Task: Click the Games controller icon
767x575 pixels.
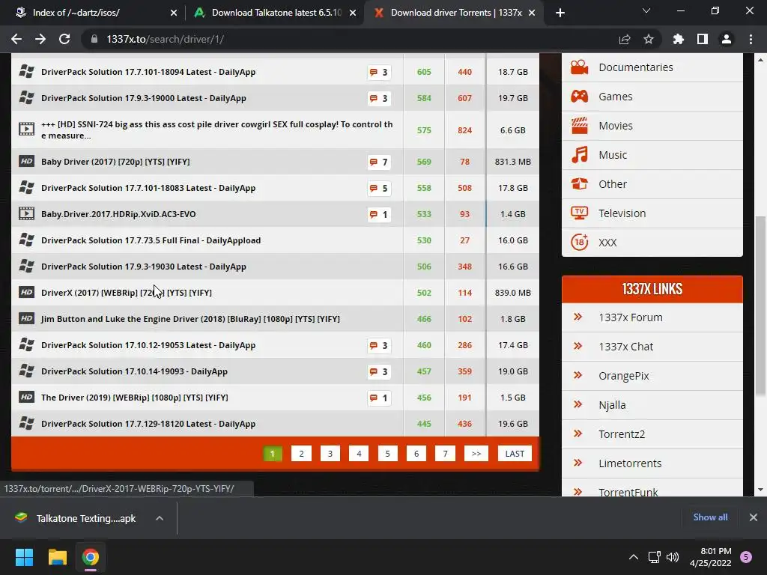Action: click(x=580, y=97)
